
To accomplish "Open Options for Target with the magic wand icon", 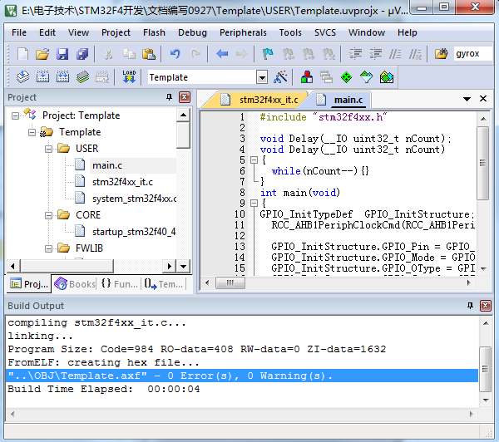I will 280,77.
